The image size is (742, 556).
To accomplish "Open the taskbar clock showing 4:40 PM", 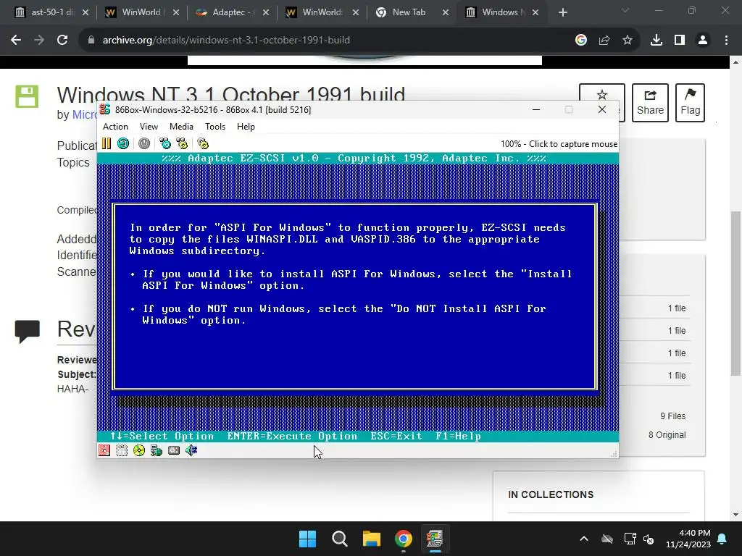I will (x=688, y=539).
